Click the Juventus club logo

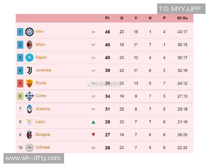(29, 70)
